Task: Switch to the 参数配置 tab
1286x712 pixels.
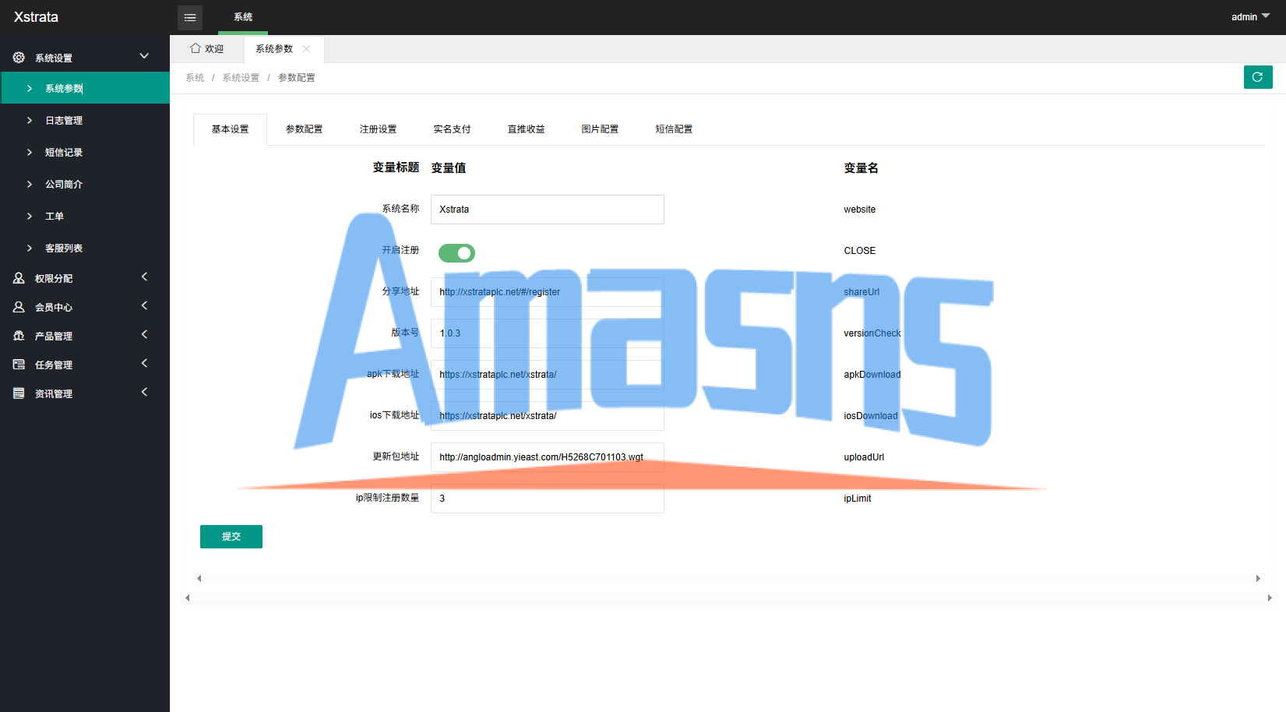Action: point(304,129)
